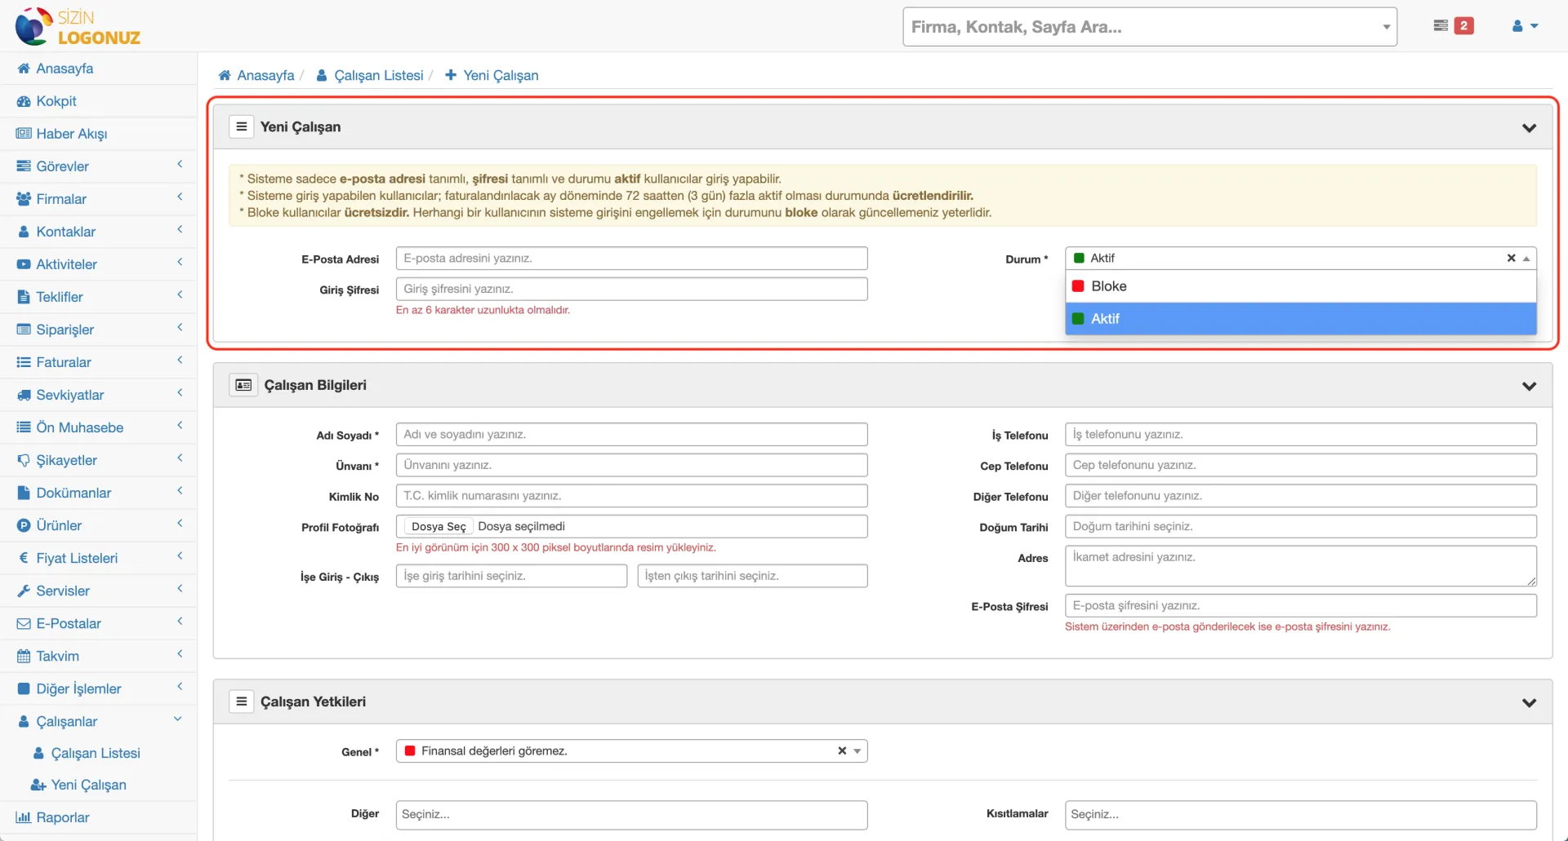
Task: Click the home icon in the breadcrumb
Action: tap(225, 75)
